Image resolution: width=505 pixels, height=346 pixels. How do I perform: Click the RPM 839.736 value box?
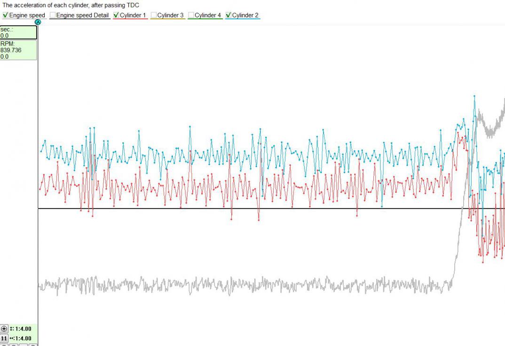[18, 50]
